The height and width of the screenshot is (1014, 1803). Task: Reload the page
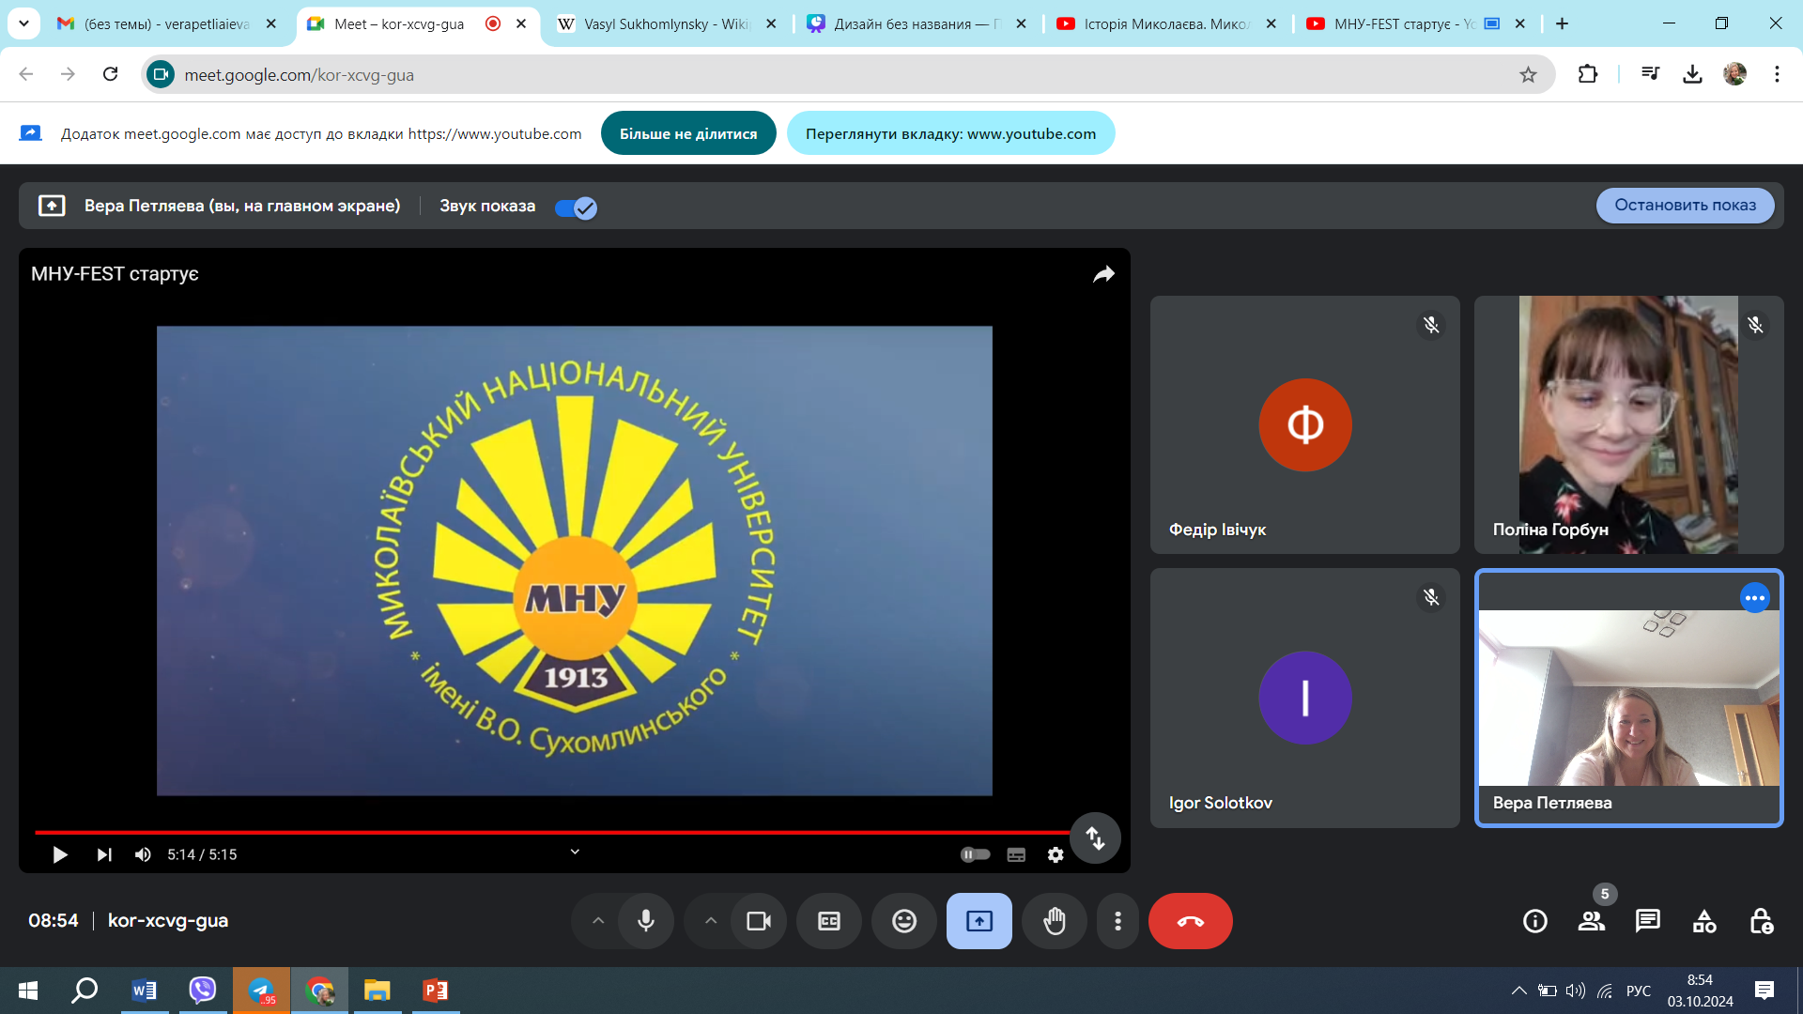[110, 74]
